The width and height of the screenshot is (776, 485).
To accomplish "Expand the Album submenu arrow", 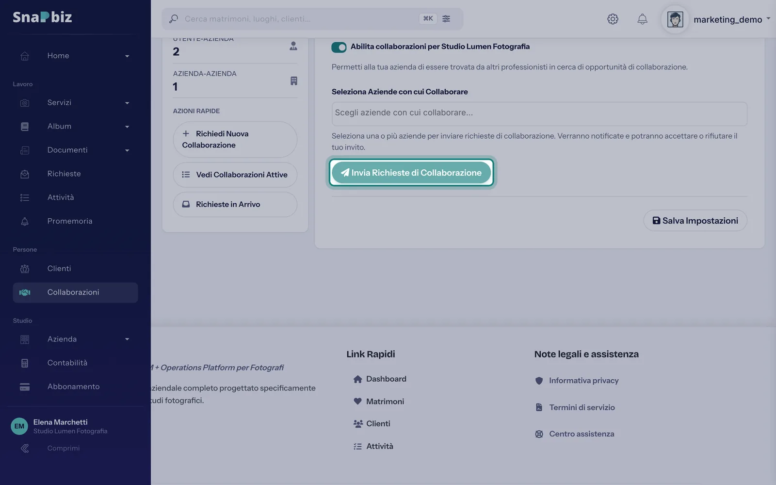I will click(x=127, y=127).
